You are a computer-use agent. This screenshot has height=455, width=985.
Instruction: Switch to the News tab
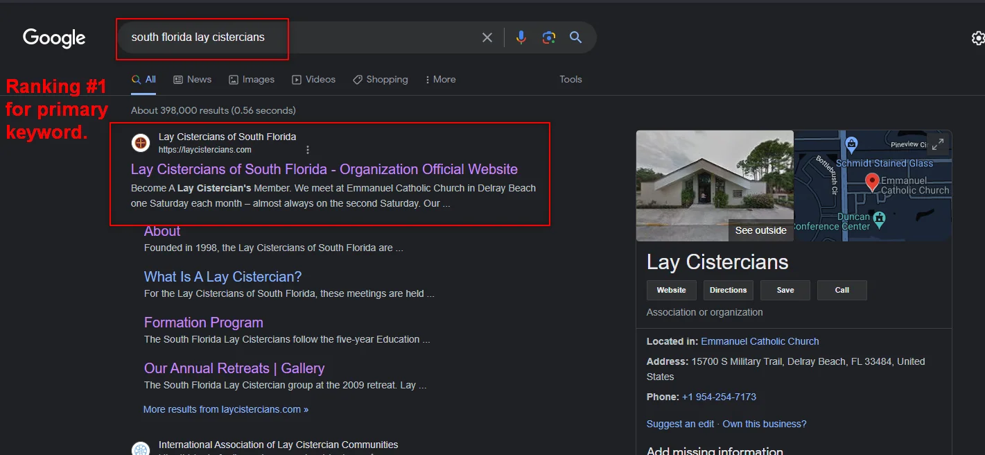coord(192,80)
